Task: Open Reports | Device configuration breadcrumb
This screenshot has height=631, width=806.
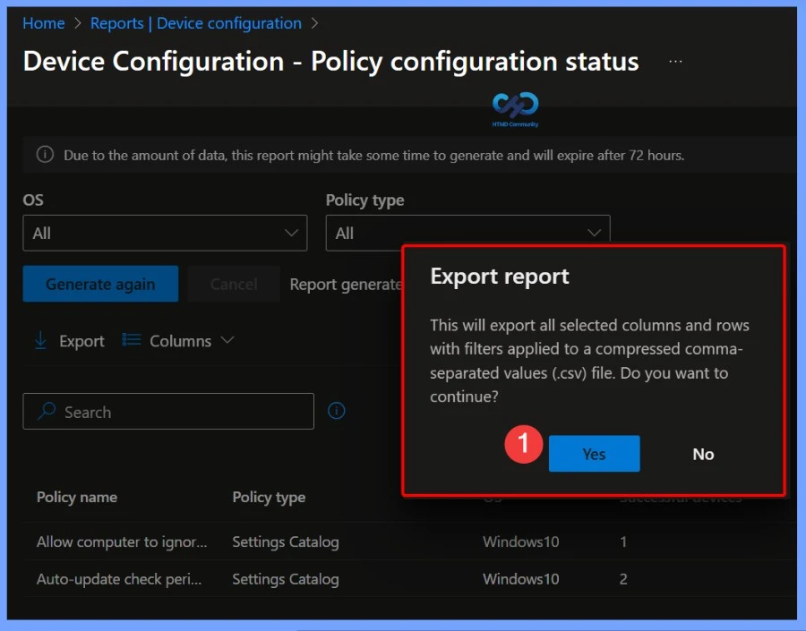Action: pyautogui.click(x=196, y=23)
